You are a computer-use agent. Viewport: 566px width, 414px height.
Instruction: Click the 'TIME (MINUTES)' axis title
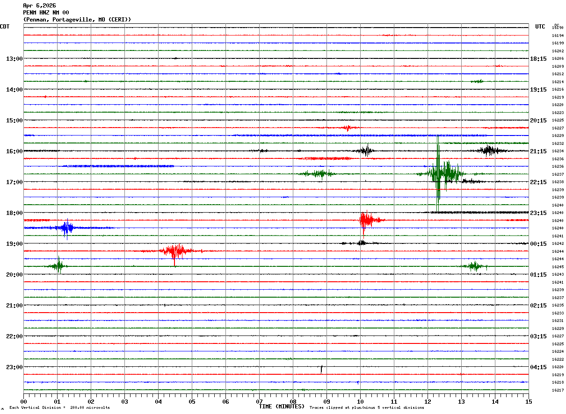(282, 407)
